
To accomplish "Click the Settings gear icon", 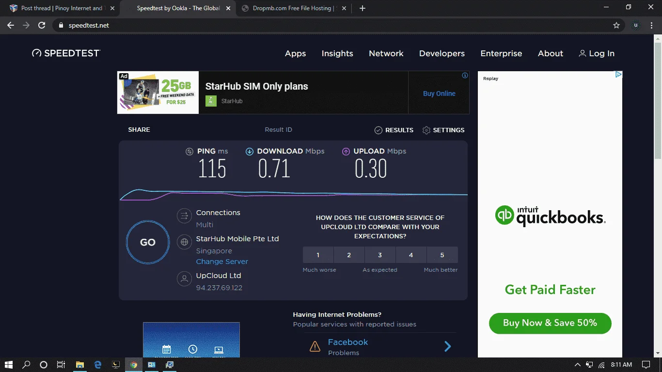I will click(426, 130).
